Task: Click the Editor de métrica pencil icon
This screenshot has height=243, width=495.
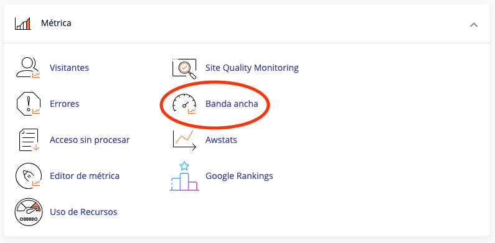Action: coord(28,175)
